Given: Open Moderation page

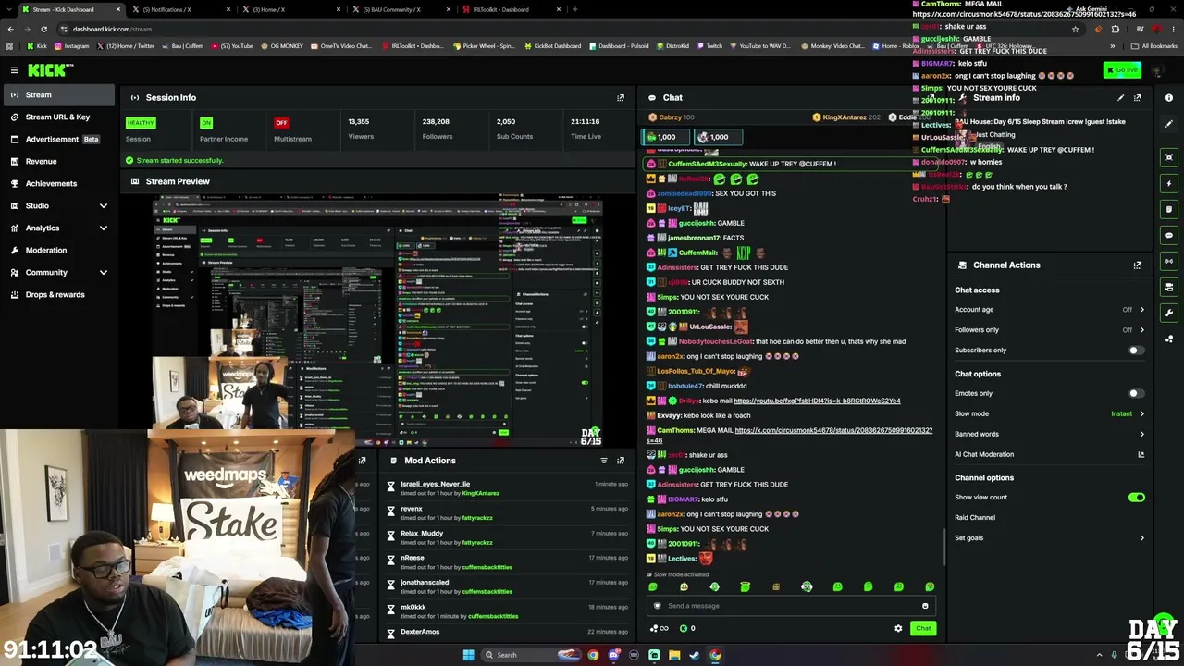Looking at the screenshot, I should [58, 250].
